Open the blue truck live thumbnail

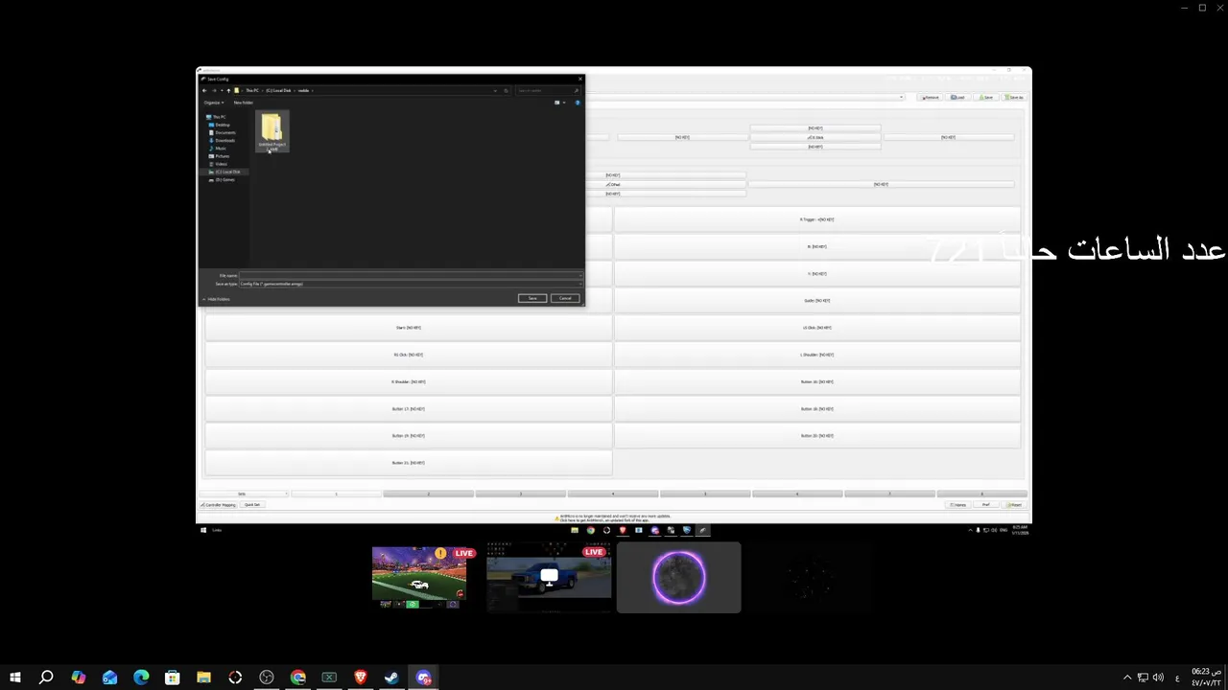pyautogui.click(x=548, y=577)
